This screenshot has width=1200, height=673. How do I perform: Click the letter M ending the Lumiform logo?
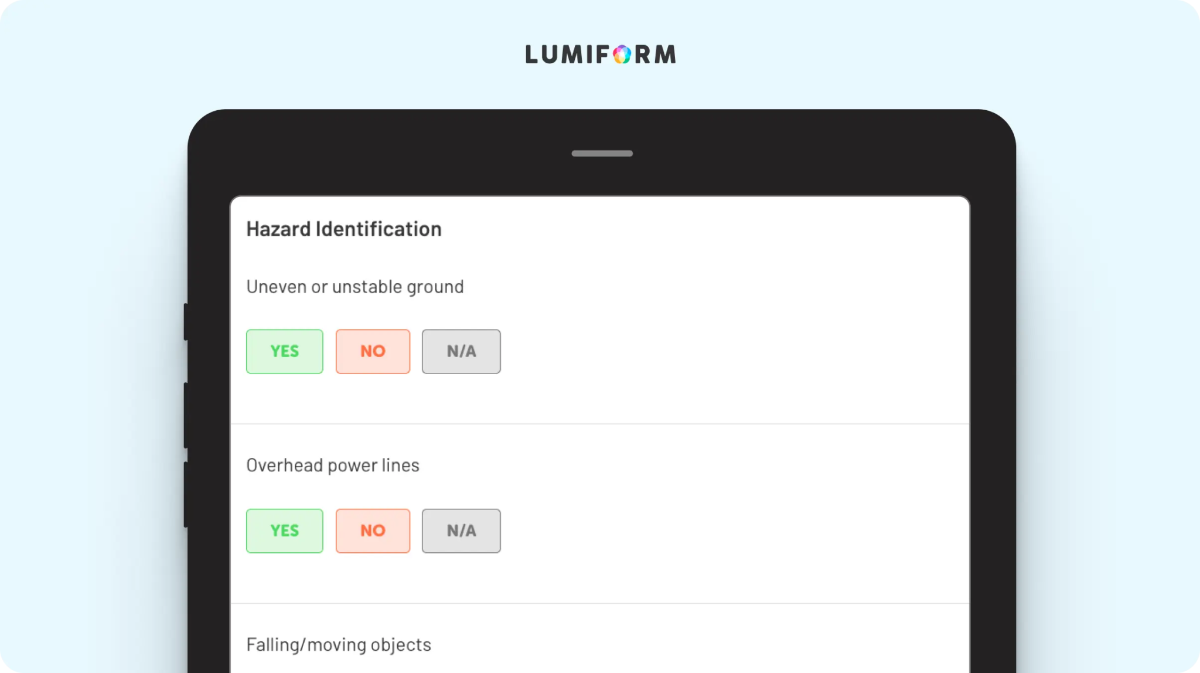pos(665,55)
